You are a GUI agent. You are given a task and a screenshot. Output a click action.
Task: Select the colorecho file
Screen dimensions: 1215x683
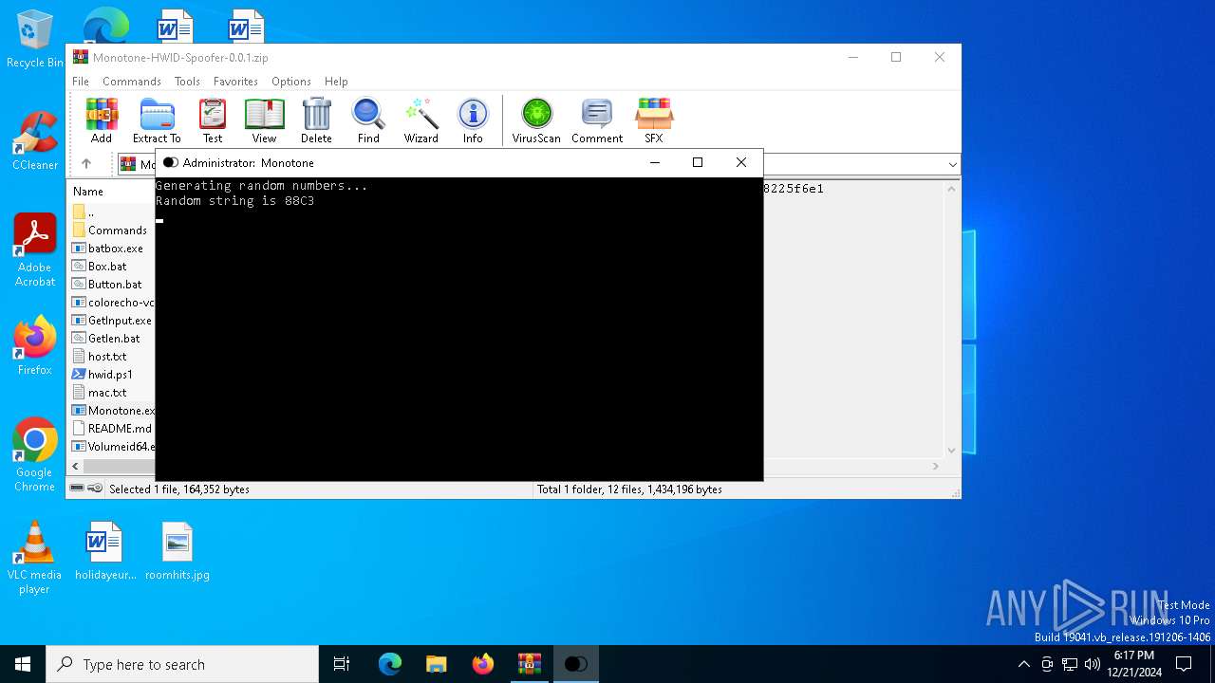click(x=112, y=303)
